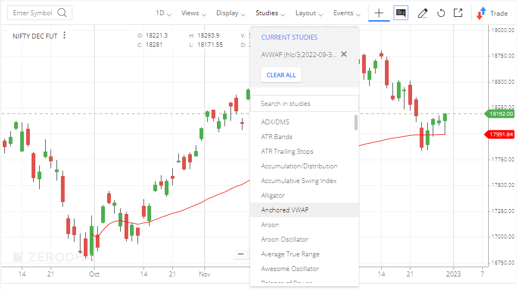Open the pencil drawing tools
517x290 pixels.
(422, 13)
